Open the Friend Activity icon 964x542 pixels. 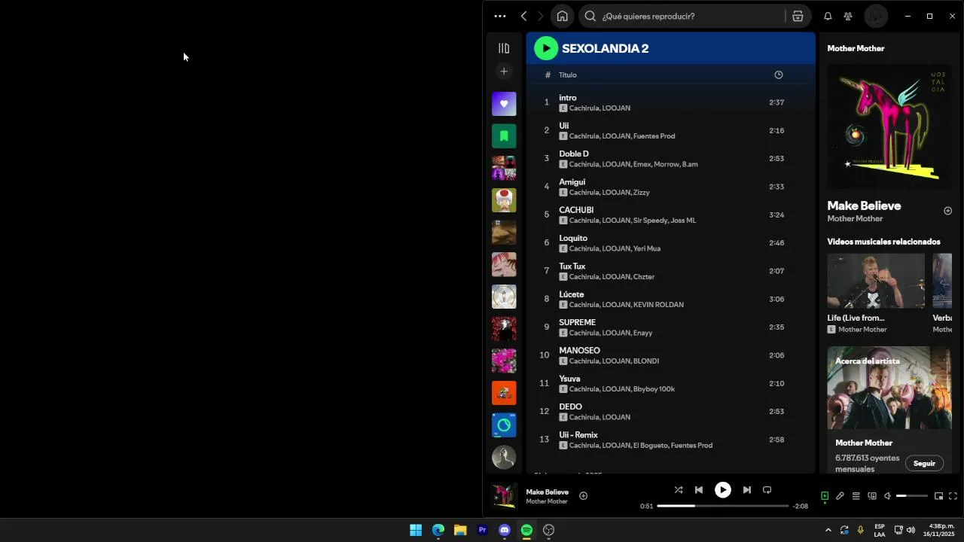[848, 16]
